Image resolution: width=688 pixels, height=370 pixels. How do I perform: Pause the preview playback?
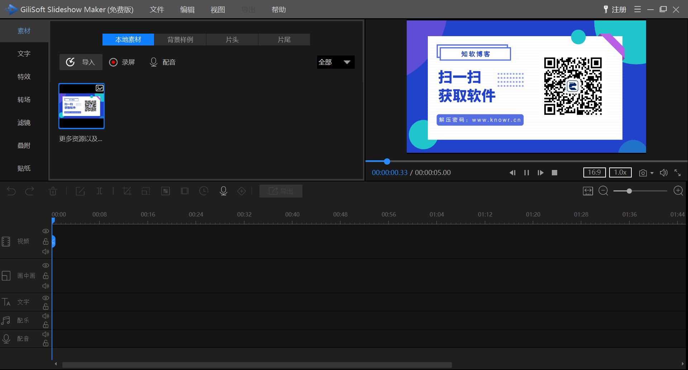tap(526, 172)
